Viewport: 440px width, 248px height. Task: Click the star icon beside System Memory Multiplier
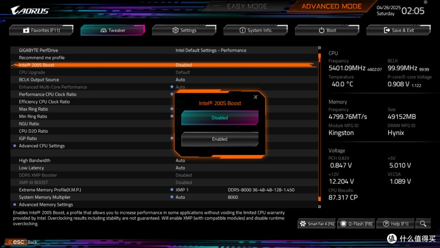click(x=172, y=197)
